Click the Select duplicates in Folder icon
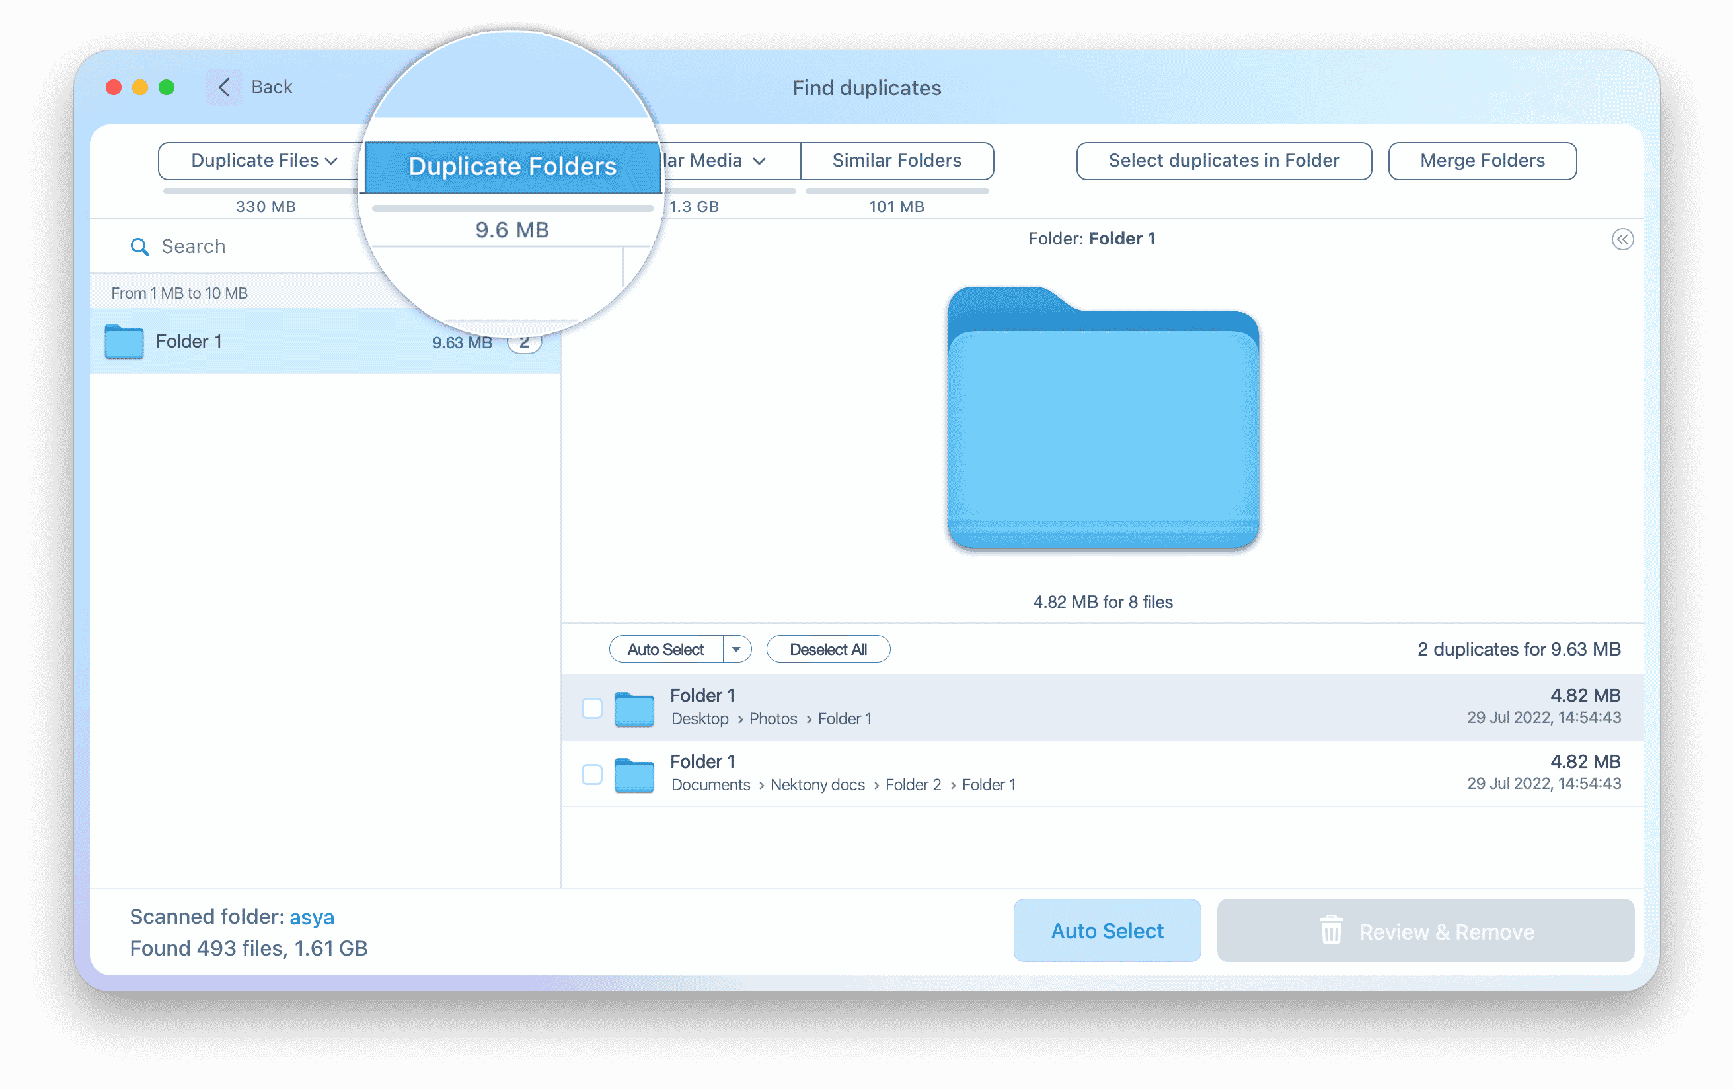 (1223, 161)
